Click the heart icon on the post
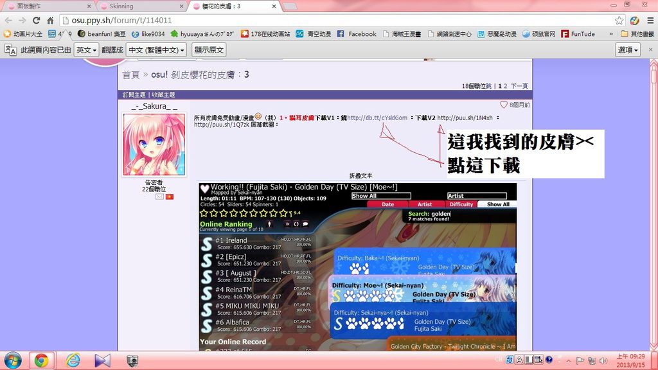Viewport: 658px width, 370px height. pyautogui.click(x=504, y=105)
